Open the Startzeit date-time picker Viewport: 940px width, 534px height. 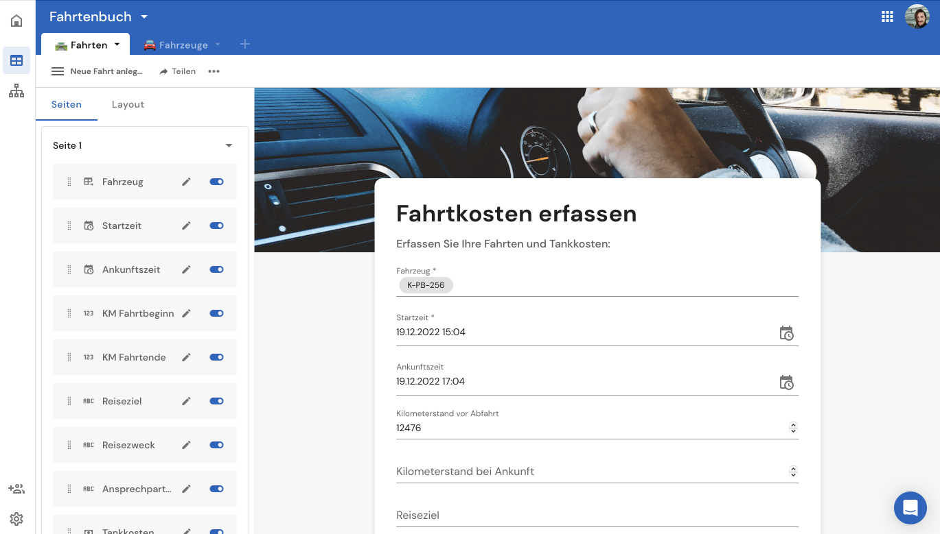(786, 333)
